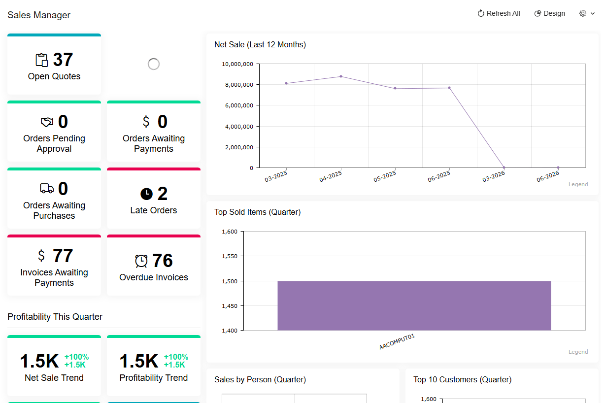605x403 pixels.
Task: Toggle Legend on Net Sale chart
Action: click(578, 184)
